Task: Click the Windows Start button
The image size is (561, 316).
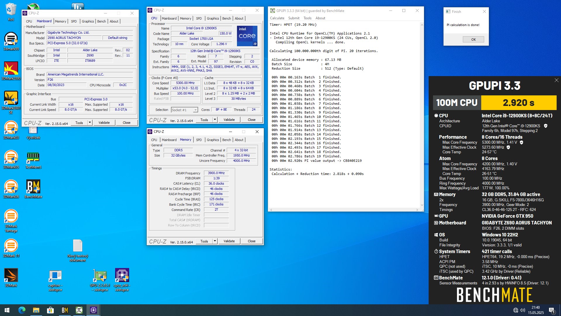Action: 7,310
